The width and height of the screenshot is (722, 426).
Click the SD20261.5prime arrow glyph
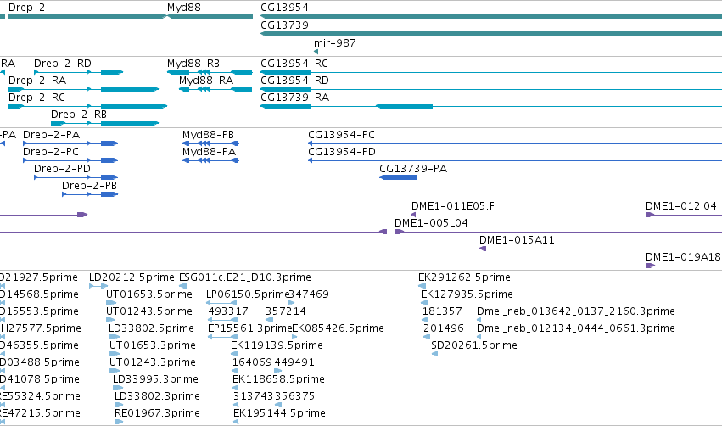(434, 354)
